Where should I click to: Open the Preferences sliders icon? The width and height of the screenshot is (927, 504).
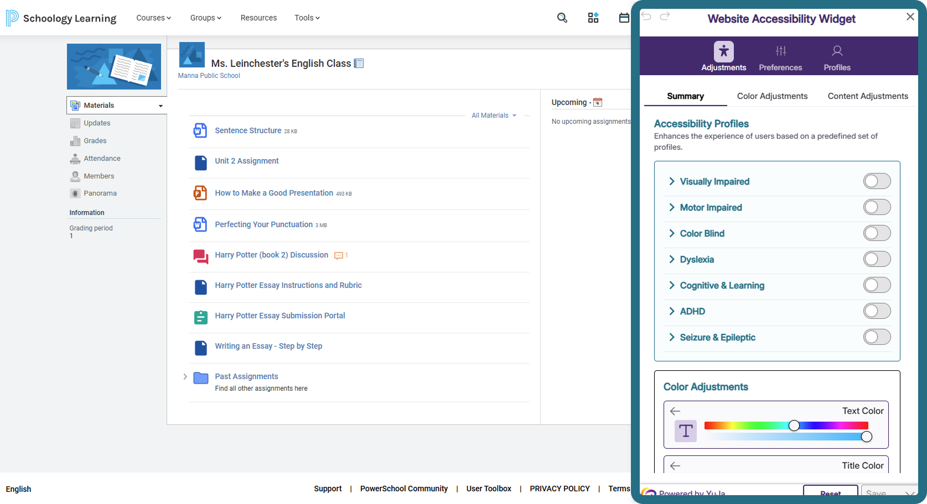click(781, 51)
